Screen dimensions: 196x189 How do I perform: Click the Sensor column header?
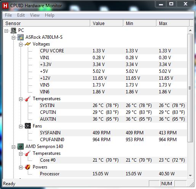46,23
